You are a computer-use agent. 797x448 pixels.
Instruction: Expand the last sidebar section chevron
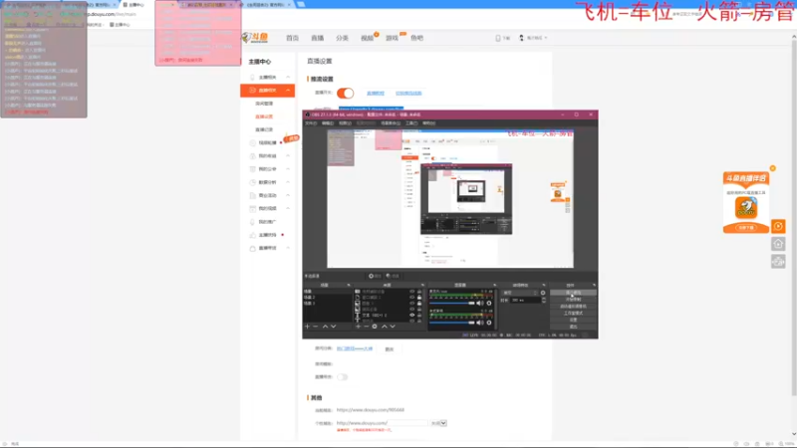tap(288, 248)
